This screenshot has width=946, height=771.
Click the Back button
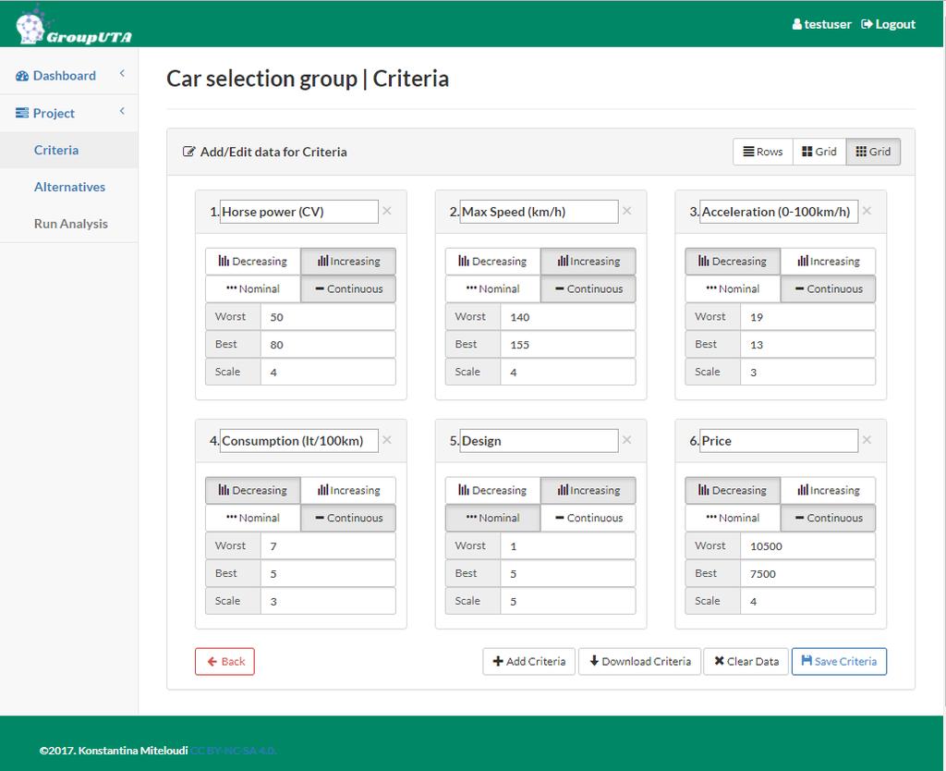click(225, 661)
